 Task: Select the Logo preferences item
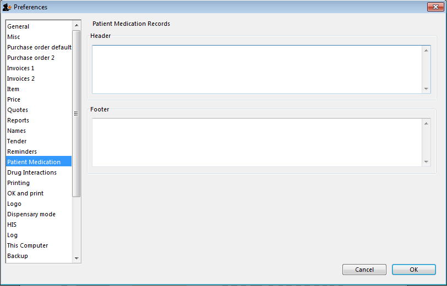coord(14,204)
